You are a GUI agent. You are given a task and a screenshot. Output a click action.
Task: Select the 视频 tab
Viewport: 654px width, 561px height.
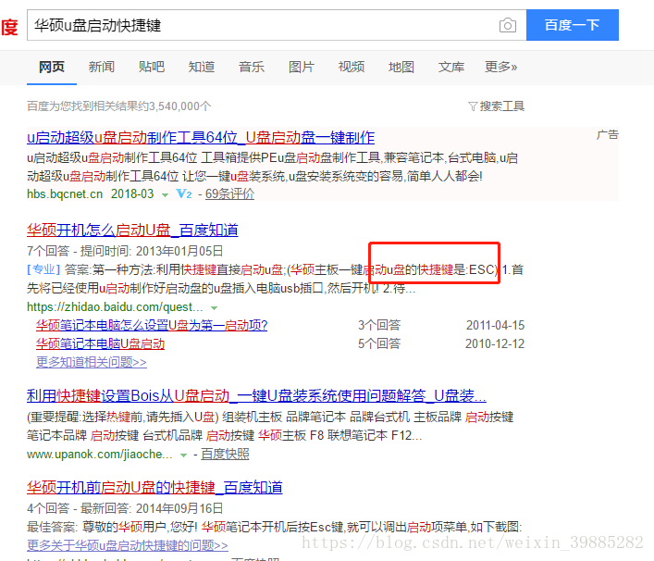click(x=352, y=67)
